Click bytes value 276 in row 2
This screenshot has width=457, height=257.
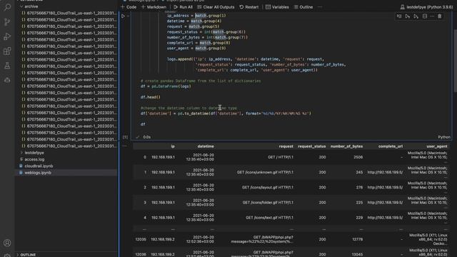click(x=359, y=188)
